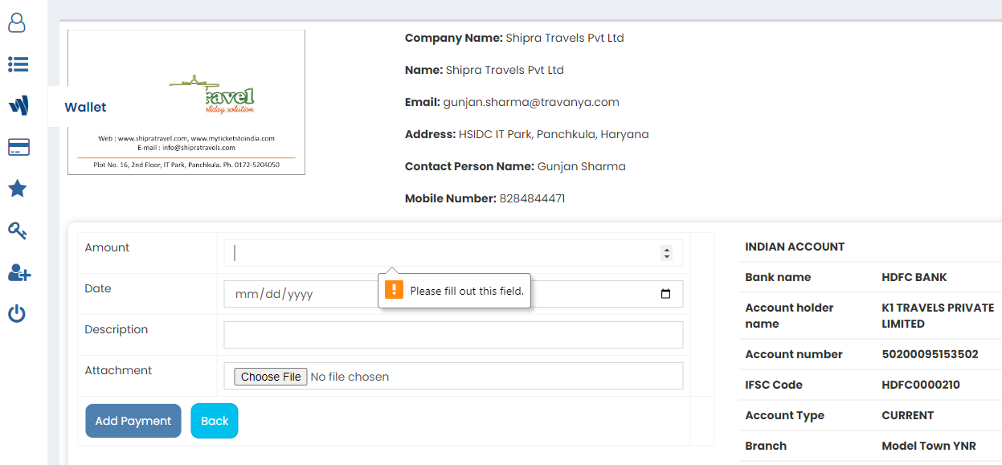Click the Amount field spinner arrows
This screenshot has width=1002, height=465.
click(x=666, y=253)
